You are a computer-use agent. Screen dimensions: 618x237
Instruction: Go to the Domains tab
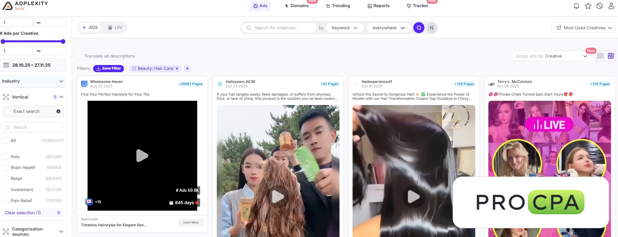click(297, 6)
